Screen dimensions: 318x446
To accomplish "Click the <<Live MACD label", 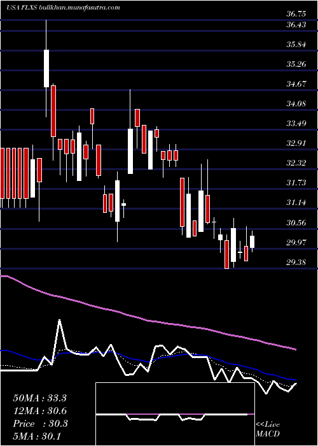I will [x=268, y=429].
